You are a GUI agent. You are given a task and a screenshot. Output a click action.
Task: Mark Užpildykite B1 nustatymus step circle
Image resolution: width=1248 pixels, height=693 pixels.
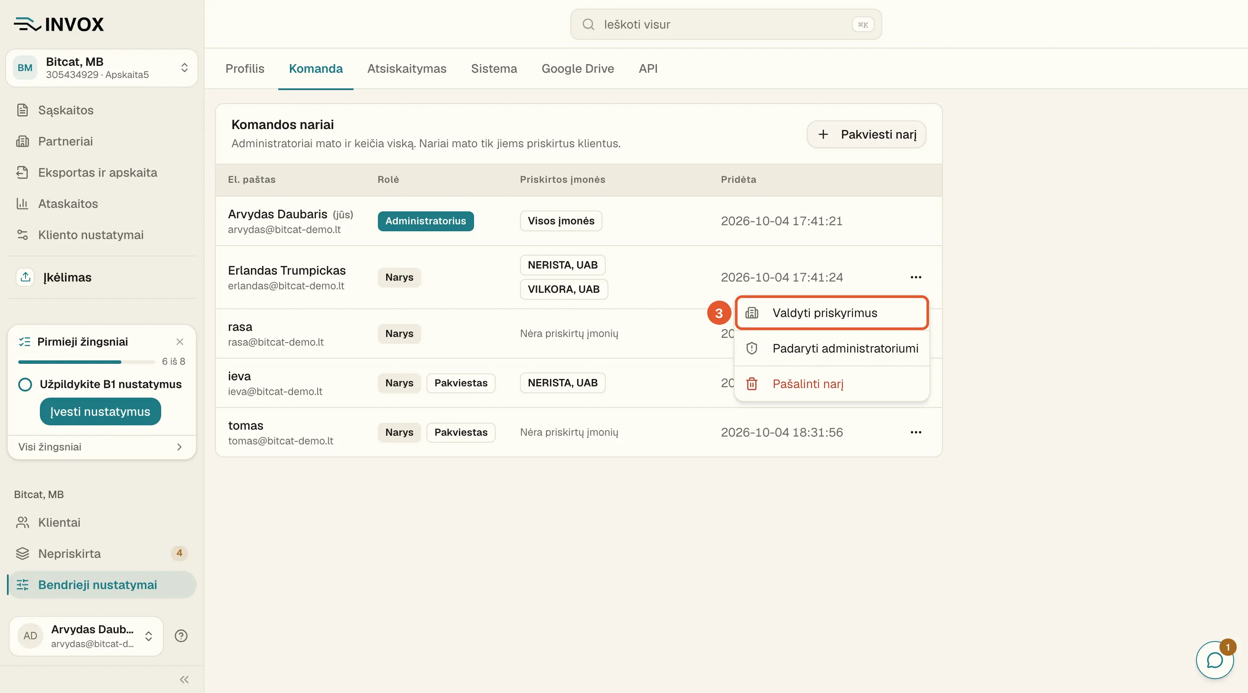point(25,385)
